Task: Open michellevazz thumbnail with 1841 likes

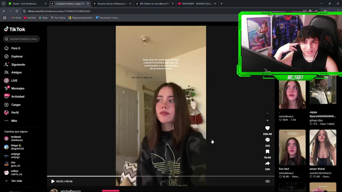Action: click(x=292, y=94)
